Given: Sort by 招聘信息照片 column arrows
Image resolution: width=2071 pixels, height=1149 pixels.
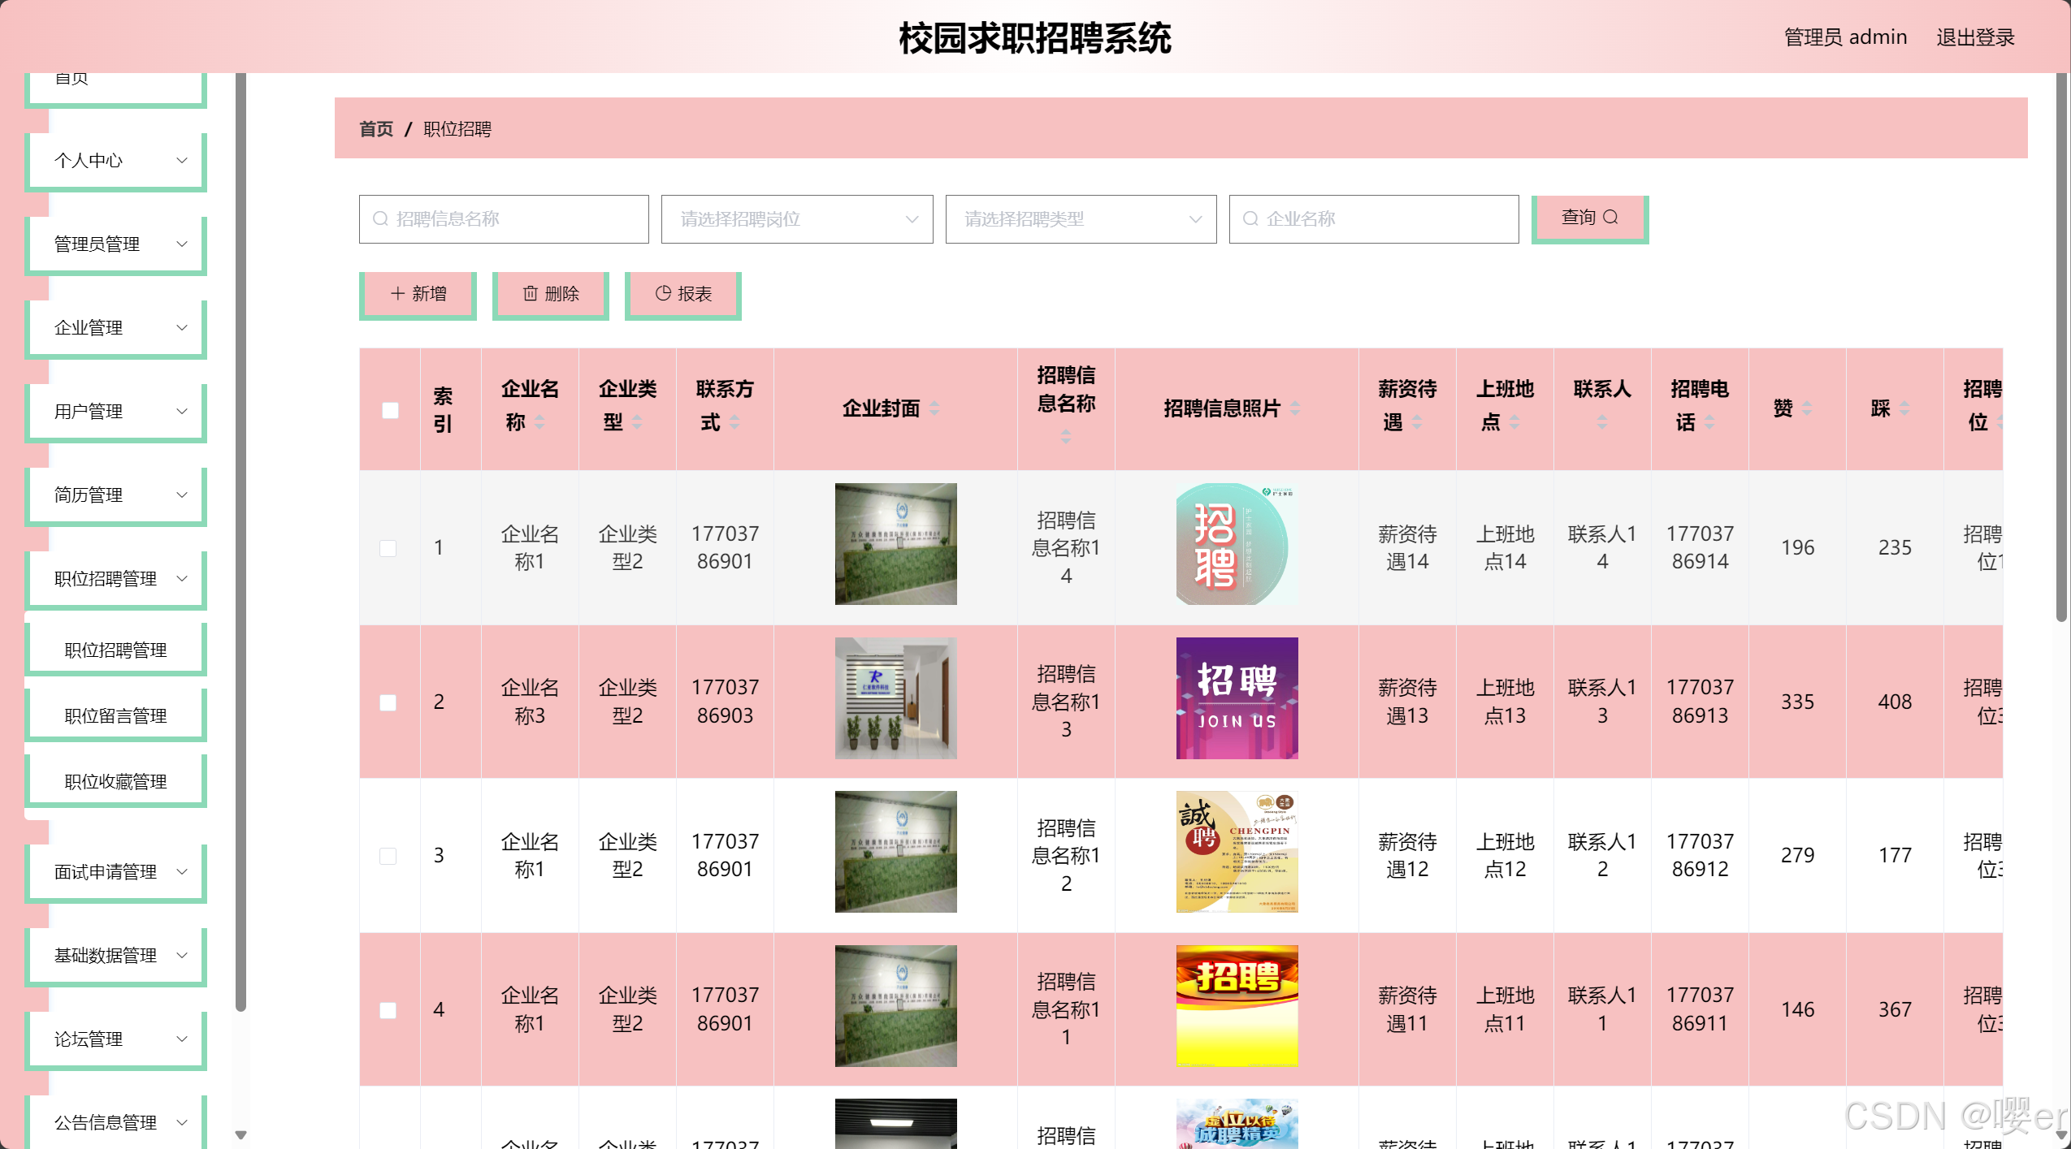Looking at the screenshot, I should pos(1295,408).
